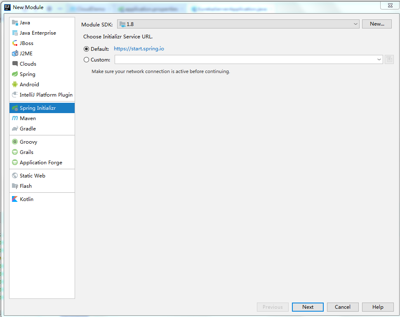The height and width of the screenshot is (317, 400).
Task: Click into the Custom URL input field
Action: point(245,59)
